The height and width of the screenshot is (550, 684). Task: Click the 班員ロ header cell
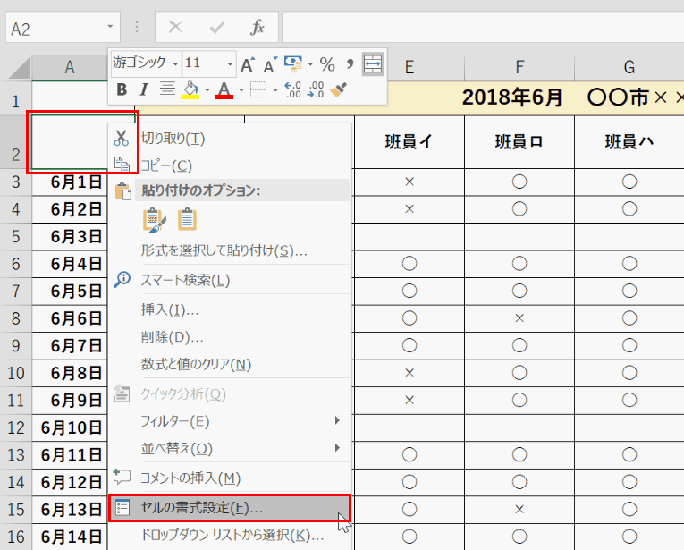click(x=519, y=142)
